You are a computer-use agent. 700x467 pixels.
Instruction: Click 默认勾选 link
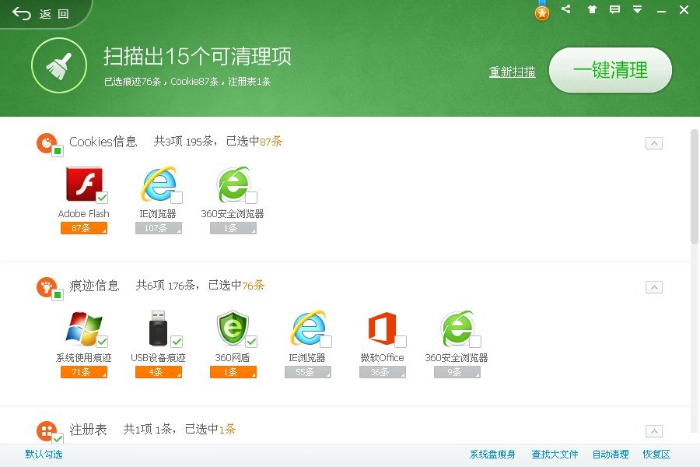[44, 455]
